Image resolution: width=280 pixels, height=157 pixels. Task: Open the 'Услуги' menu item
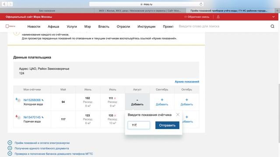pos(72,27)
